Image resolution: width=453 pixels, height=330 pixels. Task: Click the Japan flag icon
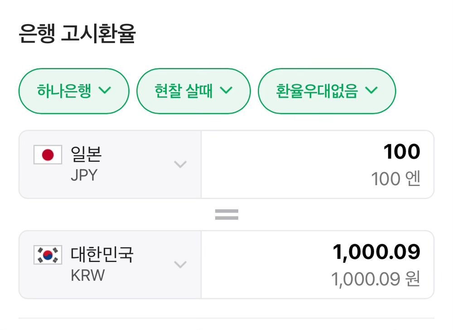coord(48,155)
